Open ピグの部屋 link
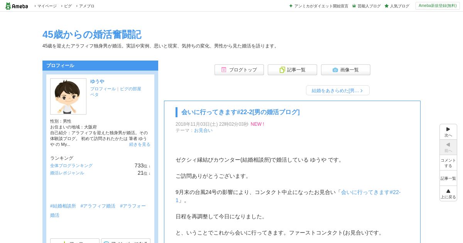 (130, 89)
